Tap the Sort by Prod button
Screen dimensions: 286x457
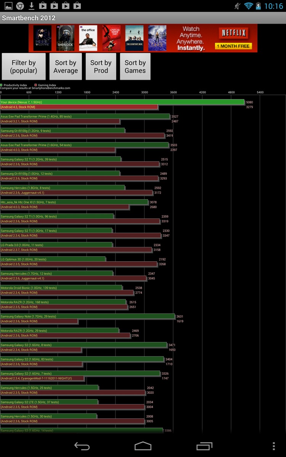[101, 67]
